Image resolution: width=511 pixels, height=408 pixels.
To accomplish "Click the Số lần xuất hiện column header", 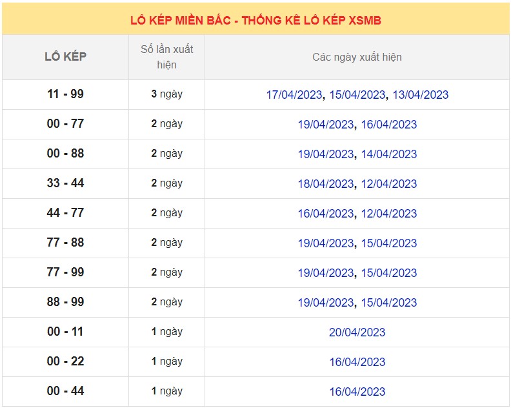I will pyautogui.click(x=166, y=57).
